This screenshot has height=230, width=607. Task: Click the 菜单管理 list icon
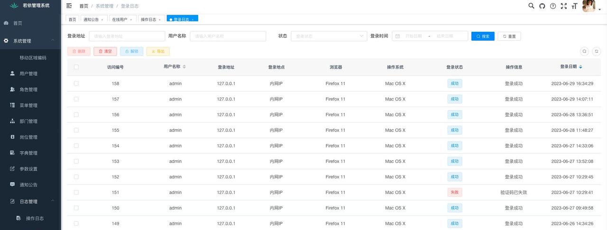pyautogui.click(x=12, y=105)
